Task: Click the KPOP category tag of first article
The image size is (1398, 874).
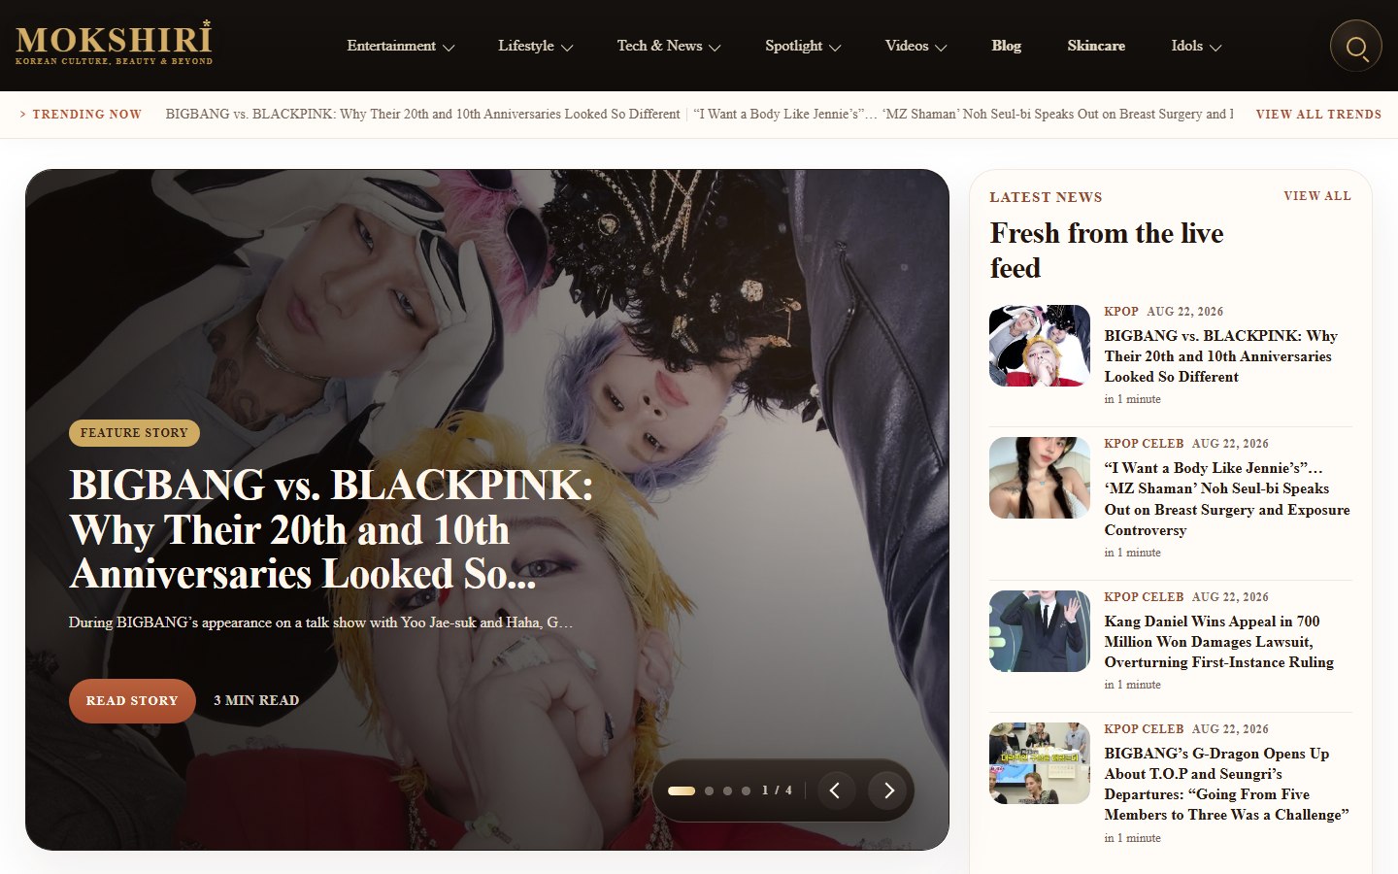Action: coord(1121,312)
